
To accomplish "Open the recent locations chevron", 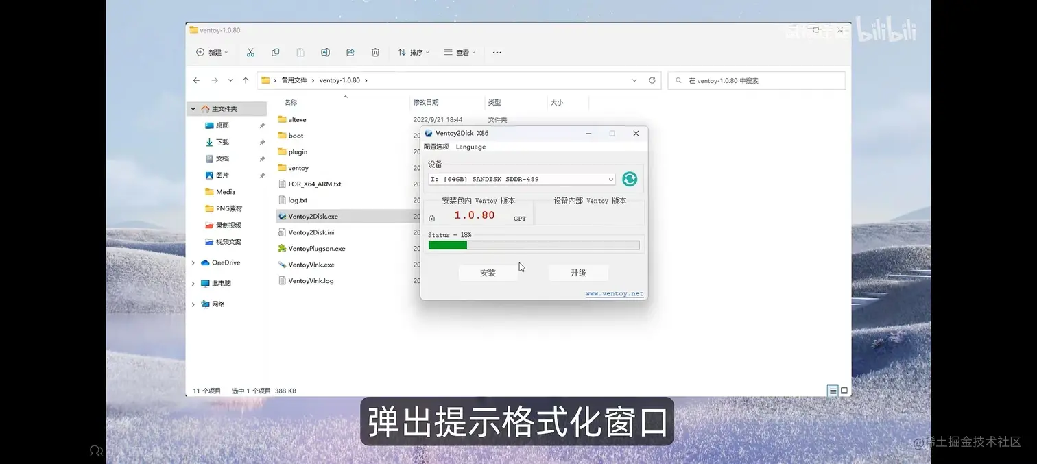I will click(230, 80).
